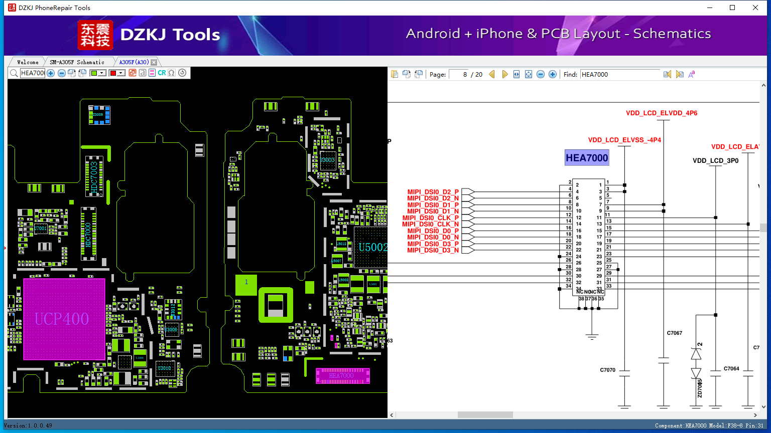Click fit-page icon in schematic toolbar
This screenshot has width=771, height=433.
[529, 74]
